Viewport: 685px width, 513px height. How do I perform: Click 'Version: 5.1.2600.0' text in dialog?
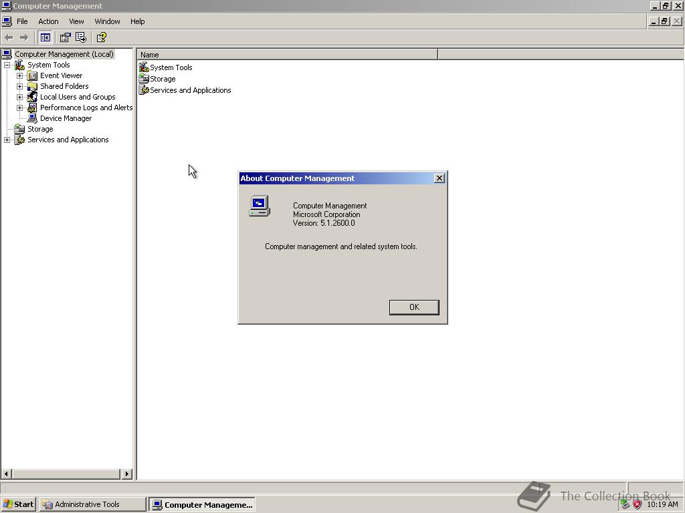[324, 223]
